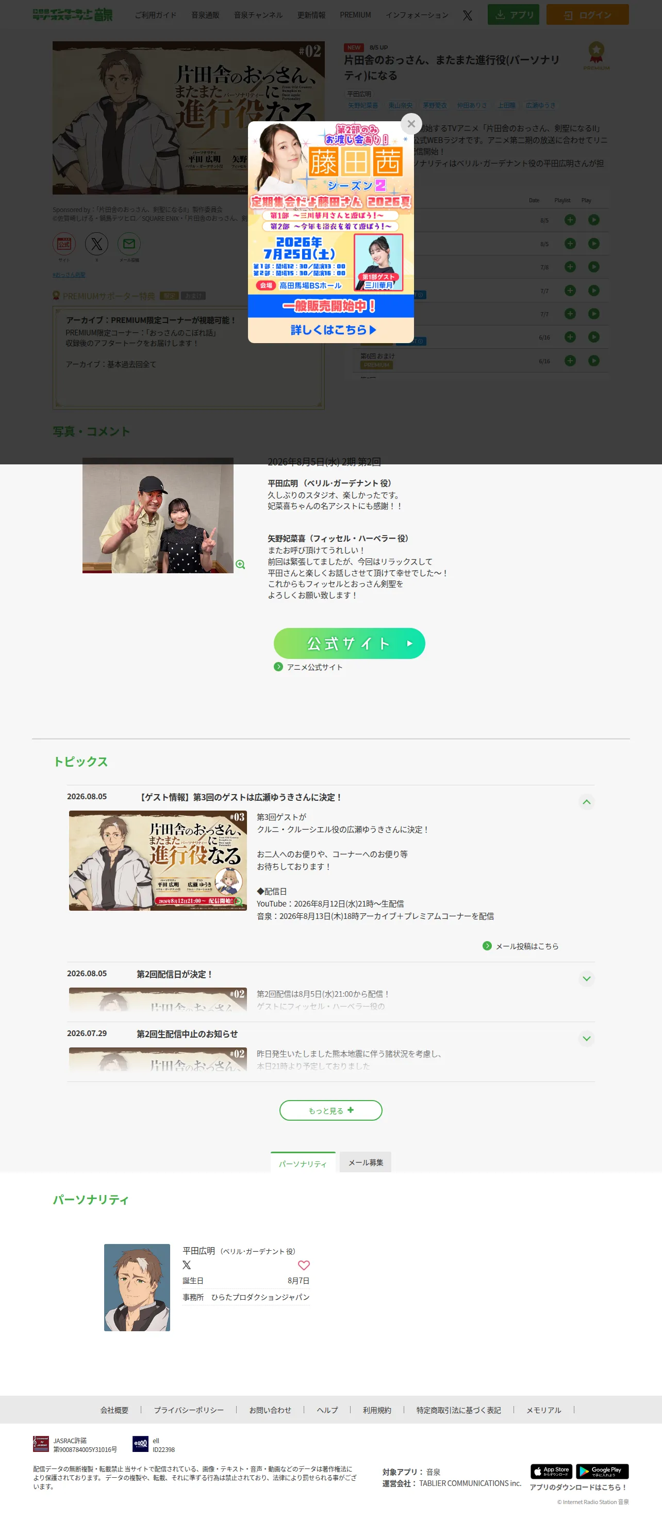This screenshot has width=662, height=1518.
Task: Open the 会社概要 footer link
Action: pyautogui.click(x=114, y=1410)
